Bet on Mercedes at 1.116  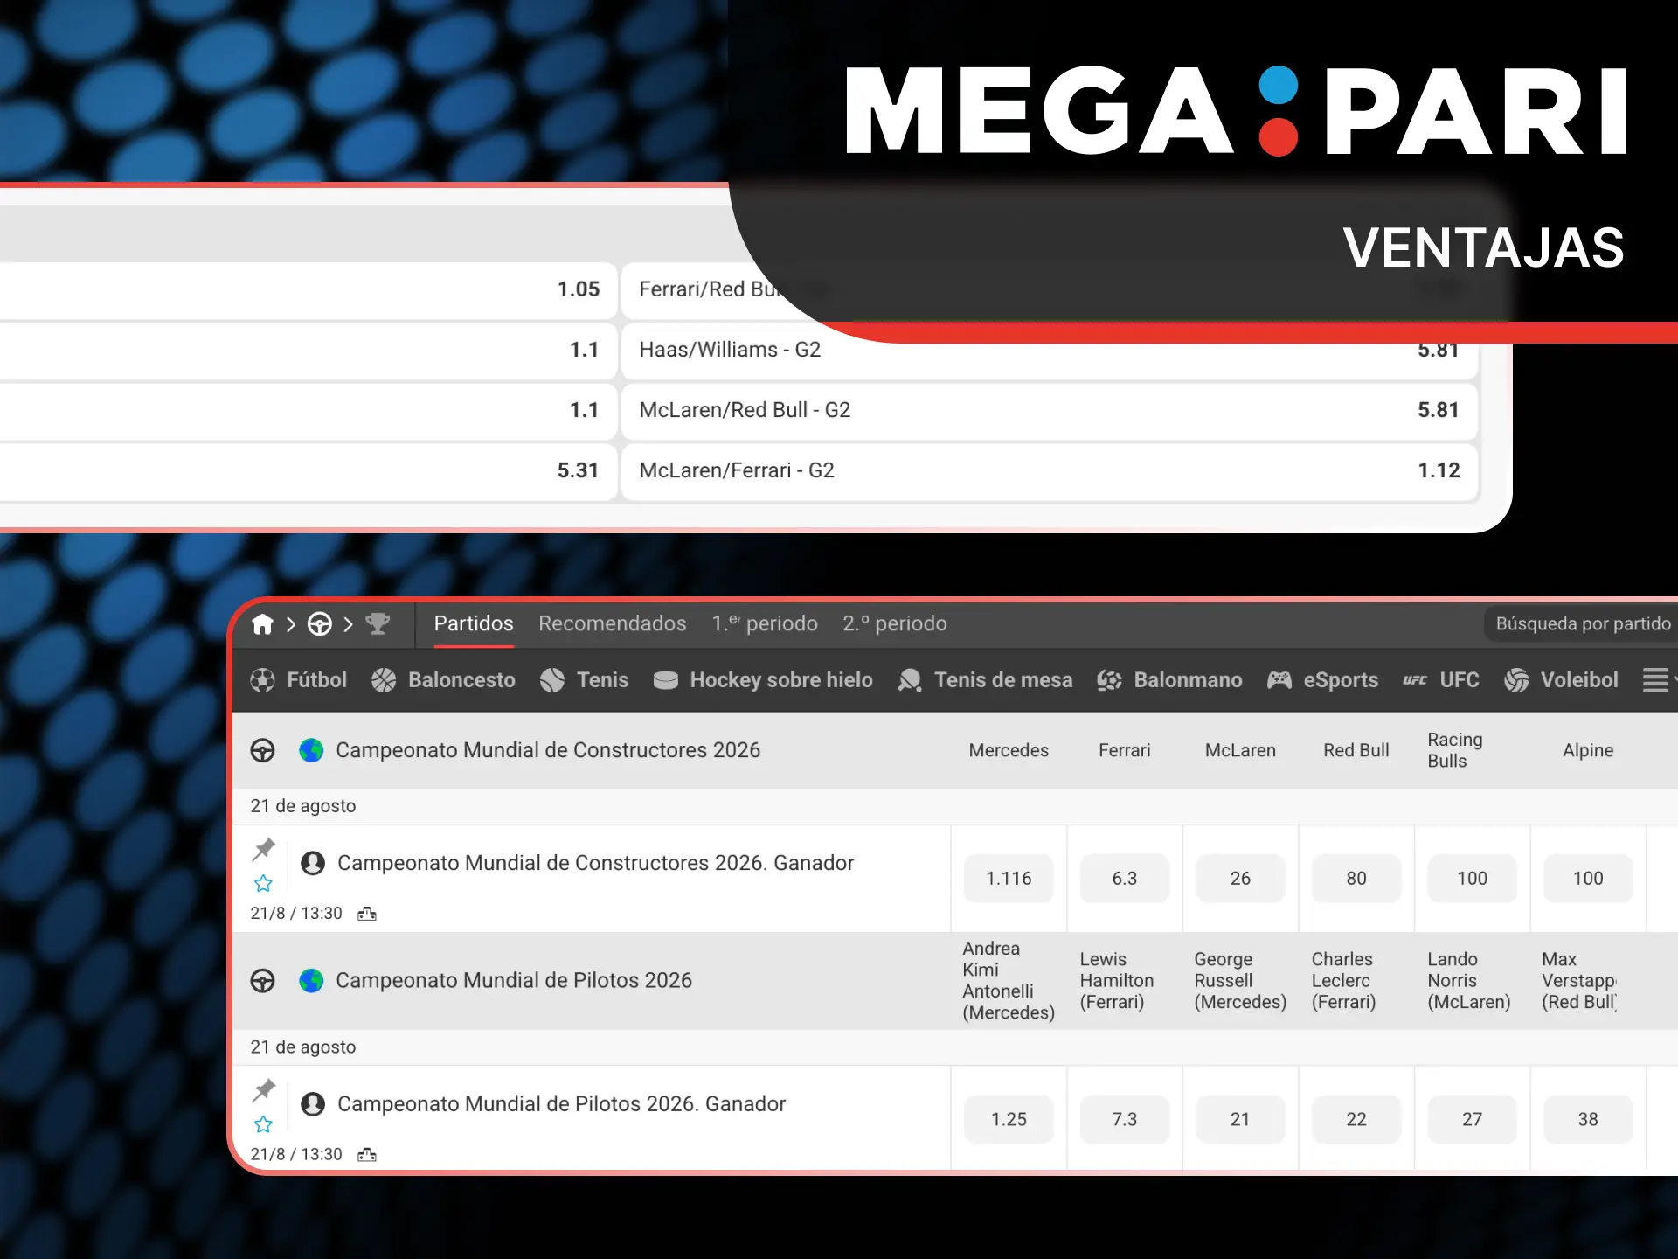point(1009,879)
